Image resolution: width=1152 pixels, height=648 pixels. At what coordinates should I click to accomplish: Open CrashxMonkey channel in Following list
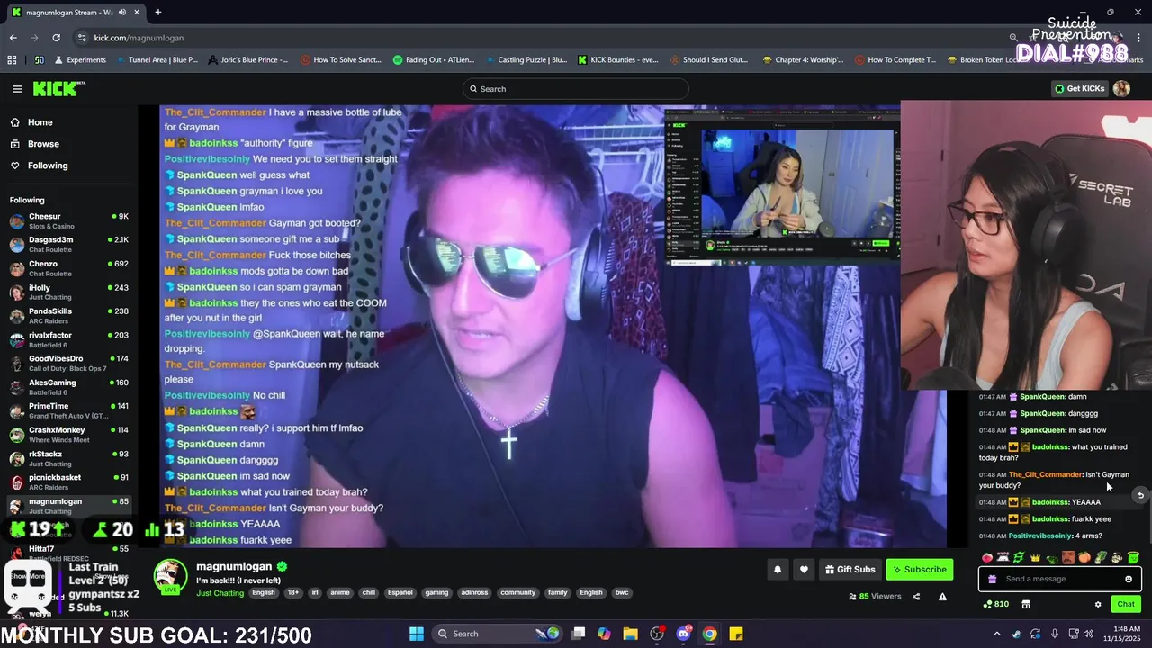(69, 435)
